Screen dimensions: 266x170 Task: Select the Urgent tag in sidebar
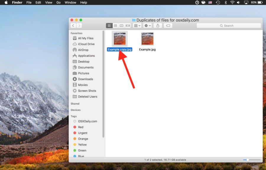83,133
